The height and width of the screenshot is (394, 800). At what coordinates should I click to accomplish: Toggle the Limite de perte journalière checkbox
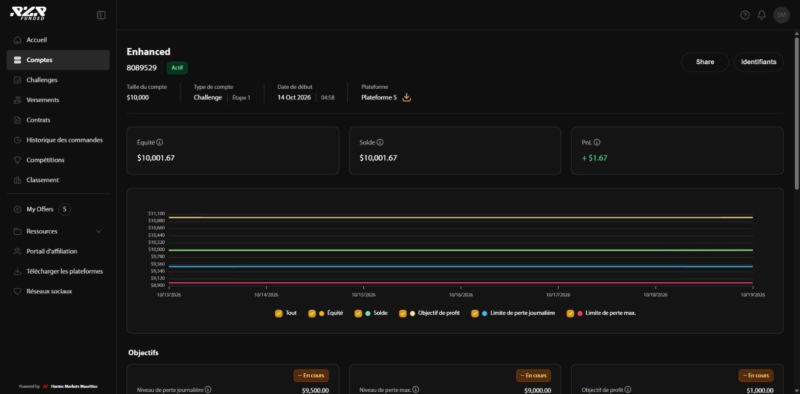point(475,313)
